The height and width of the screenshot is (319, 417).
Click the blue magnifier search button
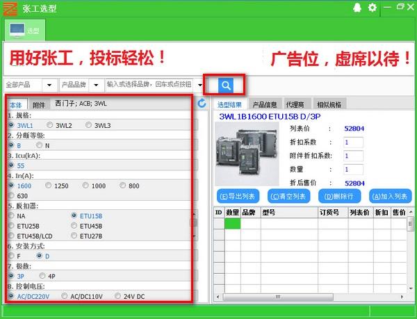(226, 85)
